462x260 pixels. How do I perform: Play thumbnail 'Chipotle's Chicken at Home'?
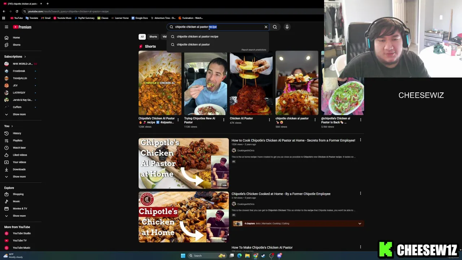tap(183, 217)
